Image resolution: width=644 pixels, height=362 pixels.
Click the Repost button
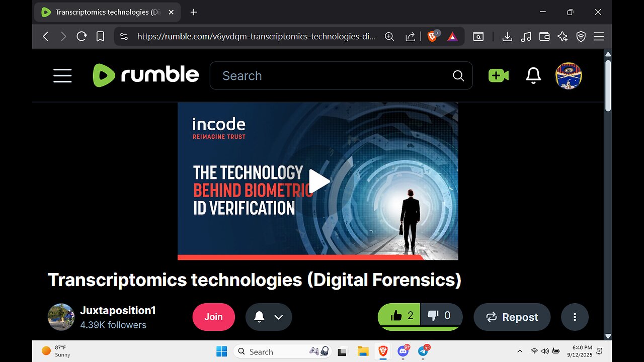512,317
